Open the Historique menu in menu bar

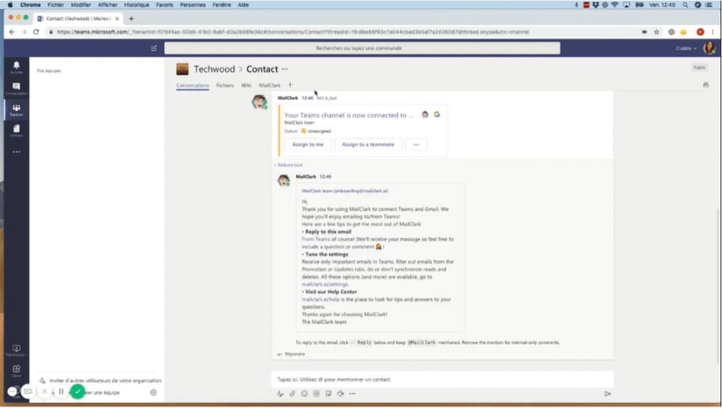point(137,5)
